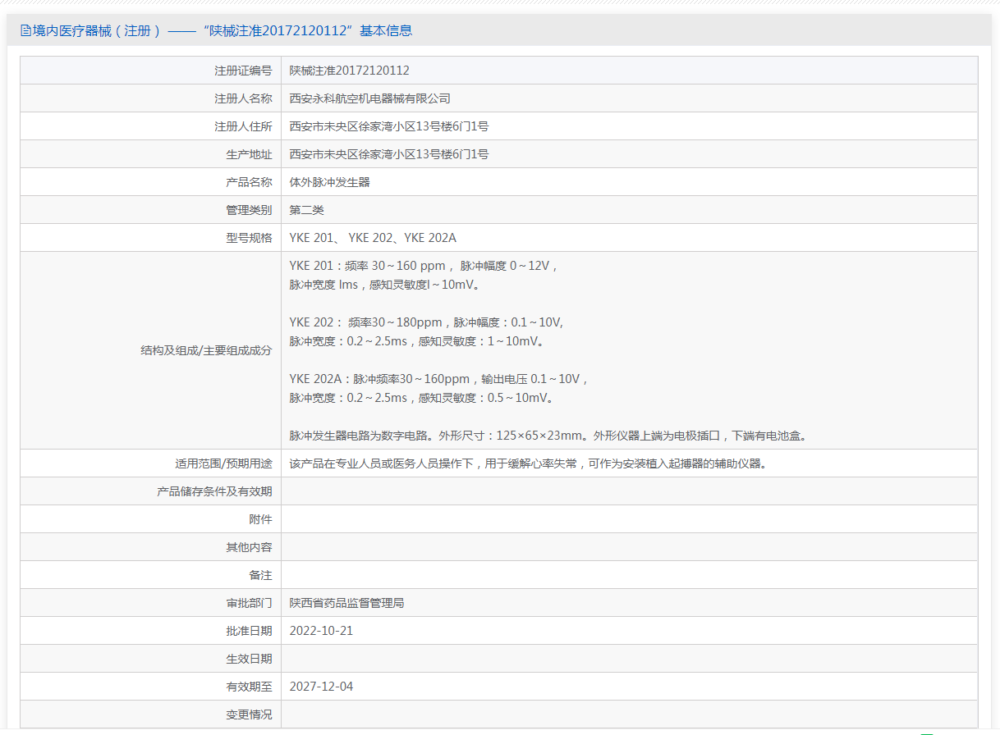Screen dimensions: 1000x735
Task: Select model list YKE 201、YKE 202、YKE 202A
Action: pos(373,238)
